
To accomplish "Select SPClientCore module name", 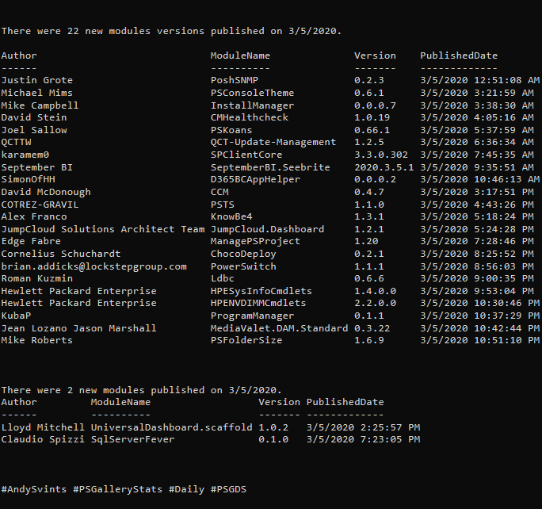I will tap(246, 155).
